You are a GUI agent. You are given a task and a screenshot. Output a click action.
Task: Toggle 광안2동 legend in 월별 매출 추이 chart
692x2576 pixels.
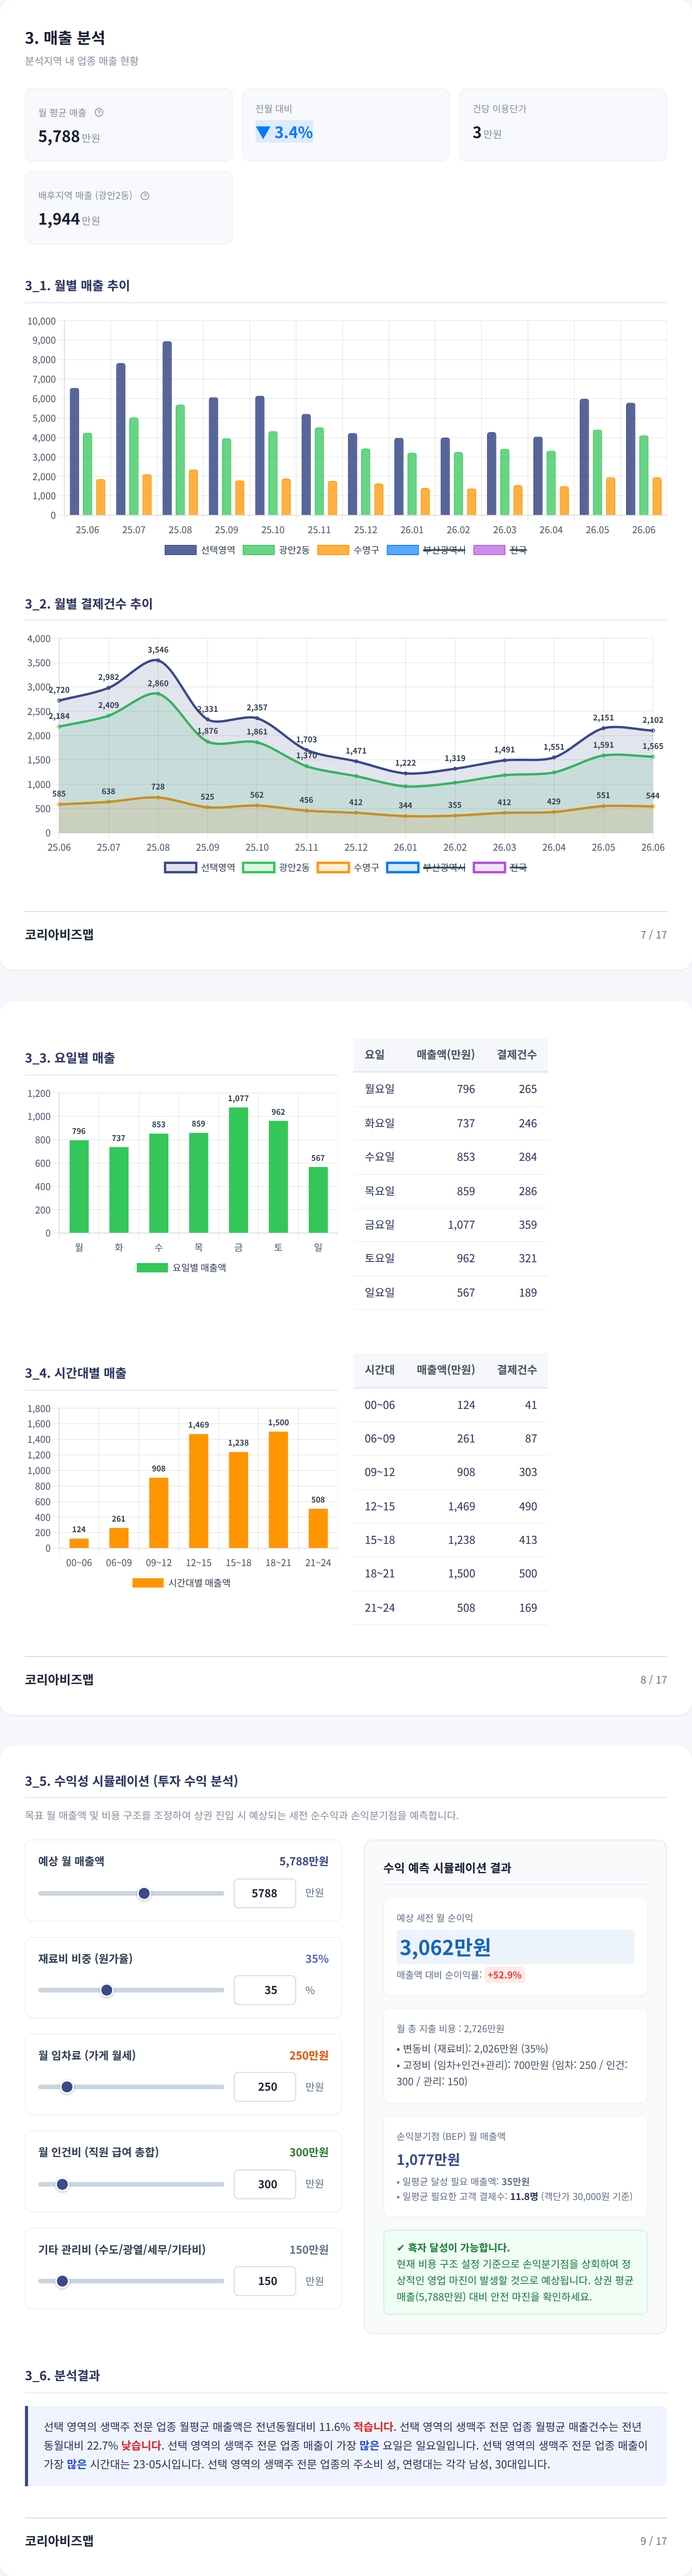tap(277, 550)
